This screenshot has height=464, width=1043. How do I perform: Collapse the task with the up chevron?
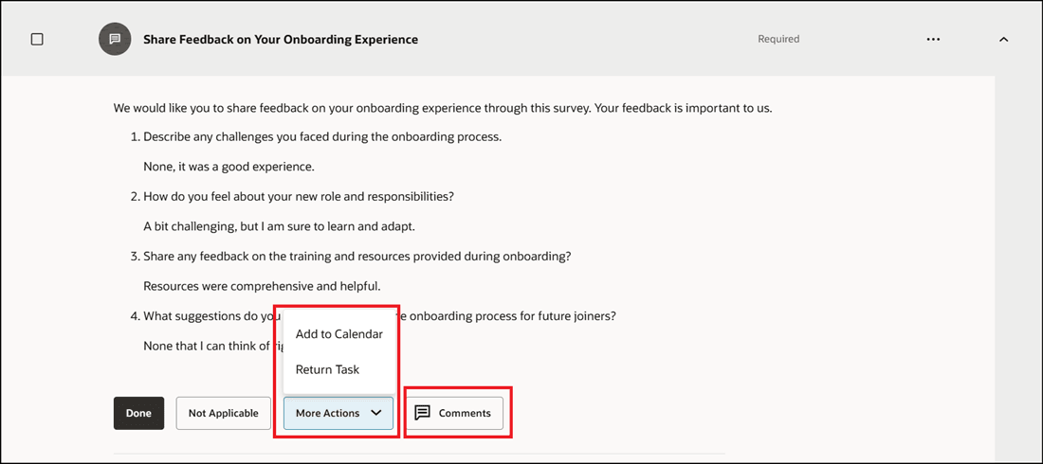point(1004,39)
